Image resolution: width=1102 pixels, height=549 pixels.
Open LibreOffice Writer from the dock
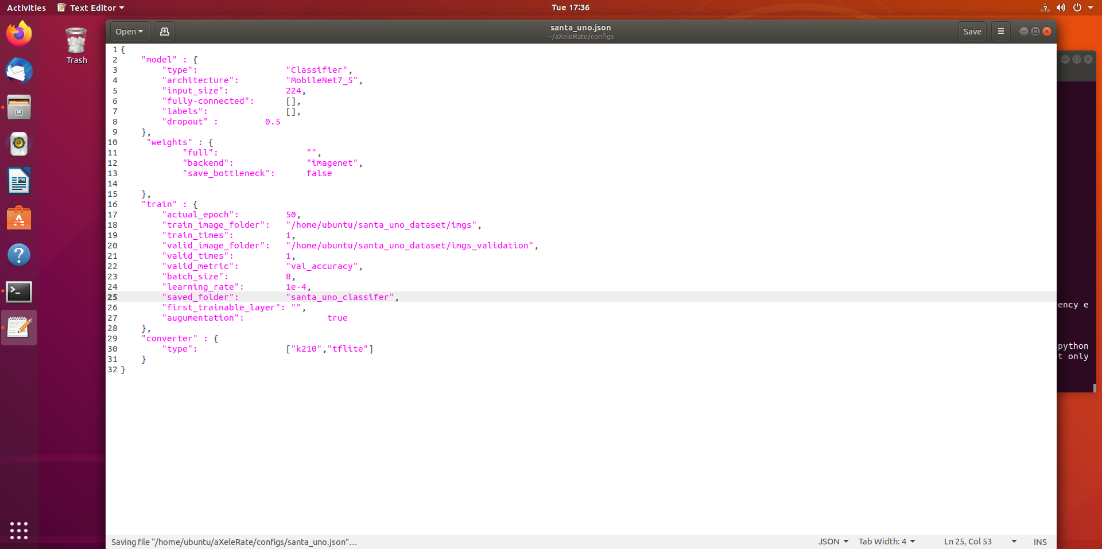pos(19,181)
